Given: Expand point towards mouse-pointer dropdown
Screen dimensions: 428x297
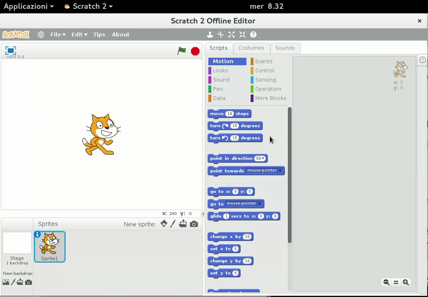Looking at the screenshot, I should 280,171.
